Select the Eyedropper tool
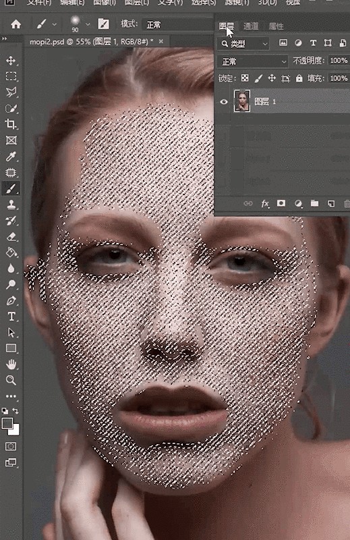The image size is (350, 540). [x=11, y=157]
